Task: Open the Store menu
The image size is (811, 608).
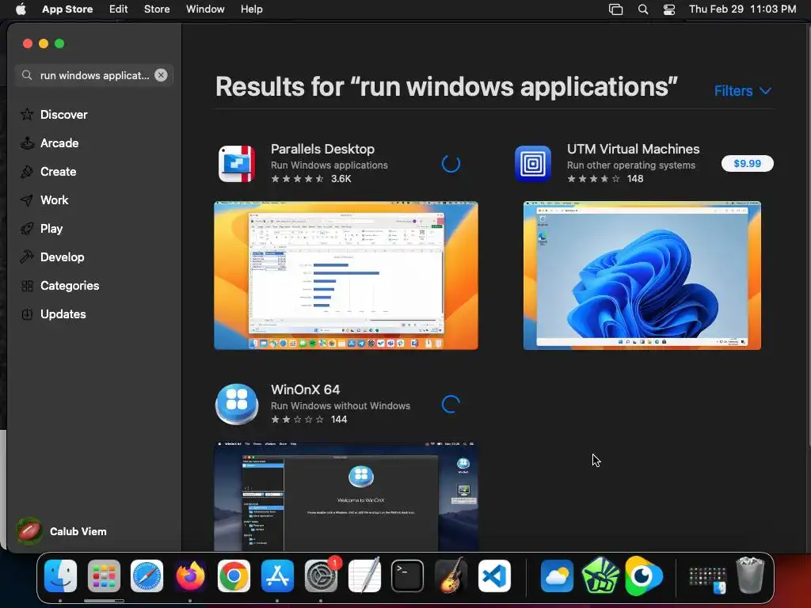Action: click(x=157, y=9)
